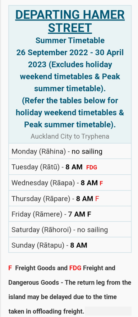Click the DEPARTING HAMER STREET heading link
The image size is (138, 317).
70,21
